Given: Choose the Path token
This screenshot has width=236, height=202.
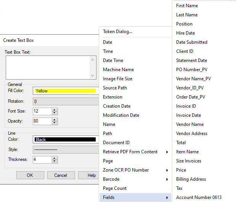Looking at the screenshot, I should coord(135,134).
